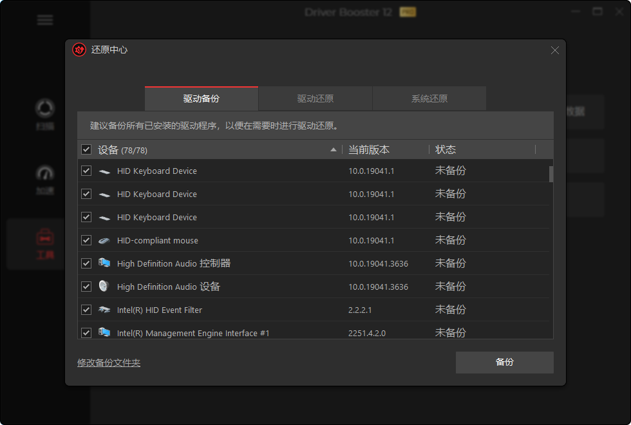Uncheck the Intel(R) HID Event Filter entry

pos(86,310)
